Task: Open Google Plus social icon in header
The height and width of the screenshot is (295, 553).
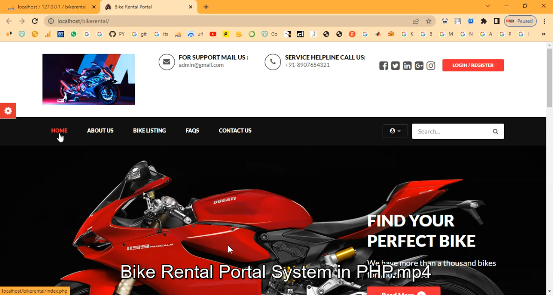Action: click(x=419, y=66)
